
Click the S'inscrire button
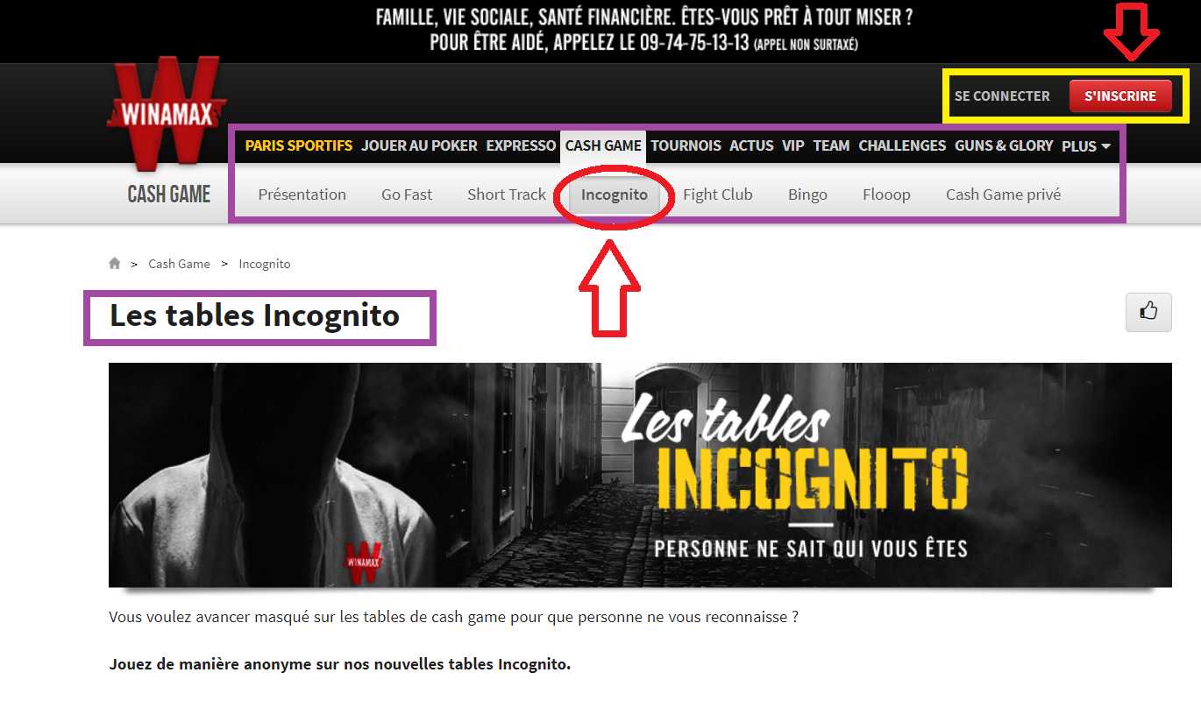pos(1120,96)
